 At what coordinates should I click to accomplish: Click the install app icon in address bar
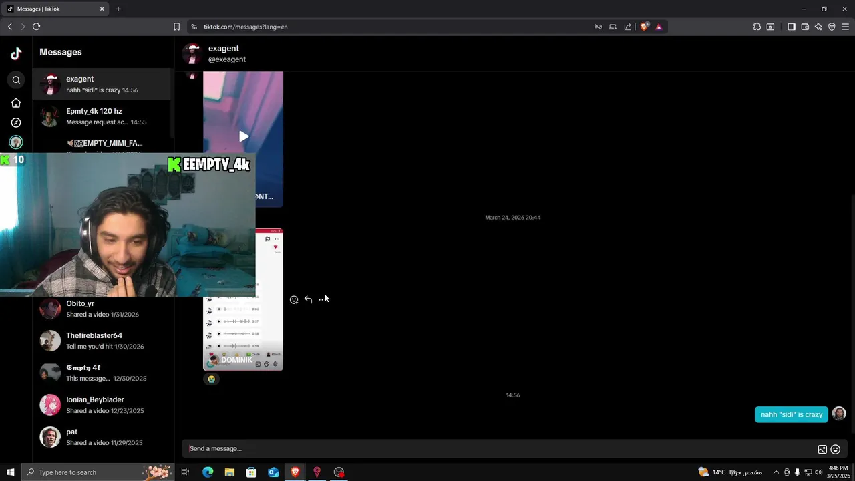(613, 27)
